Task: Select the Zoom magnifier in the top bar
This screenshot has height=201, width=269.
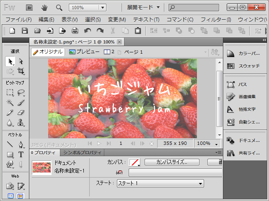Action: click(59, 8)
